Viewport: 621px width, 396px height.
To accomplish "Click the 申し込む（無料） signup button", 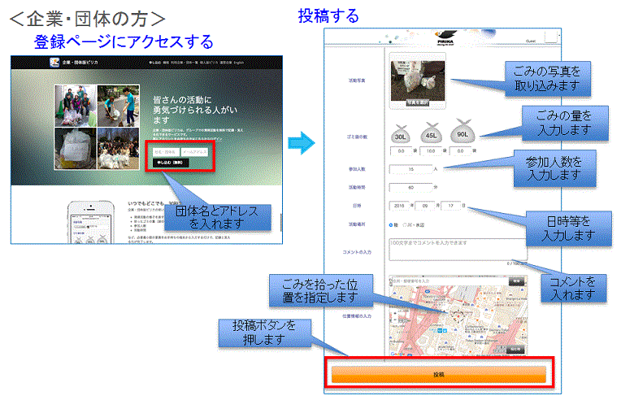I will tap(169, 163).
